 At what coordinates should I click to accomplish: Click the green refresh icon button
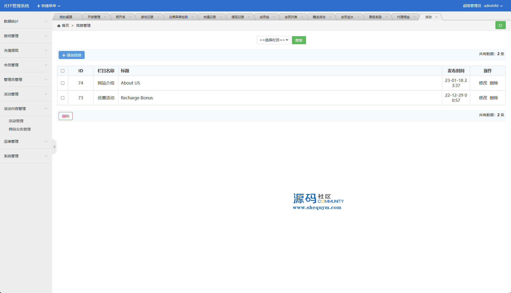[x=500, y=25]
